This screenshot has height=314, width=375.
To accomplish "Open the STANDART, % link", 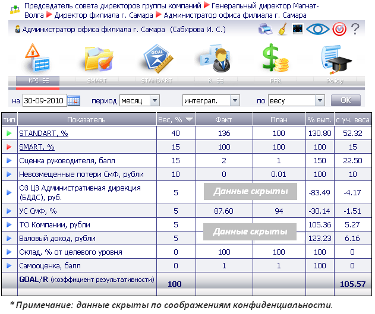I will [x=43, y=133].
